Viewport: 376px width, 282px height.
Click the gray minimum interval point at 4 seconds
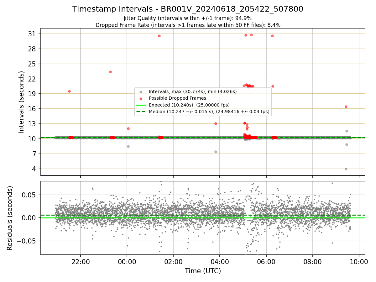(346, 169)
